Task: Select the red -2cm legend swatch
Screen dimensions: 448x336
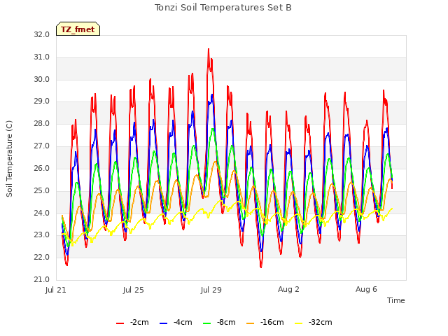Action: point(120,323)
